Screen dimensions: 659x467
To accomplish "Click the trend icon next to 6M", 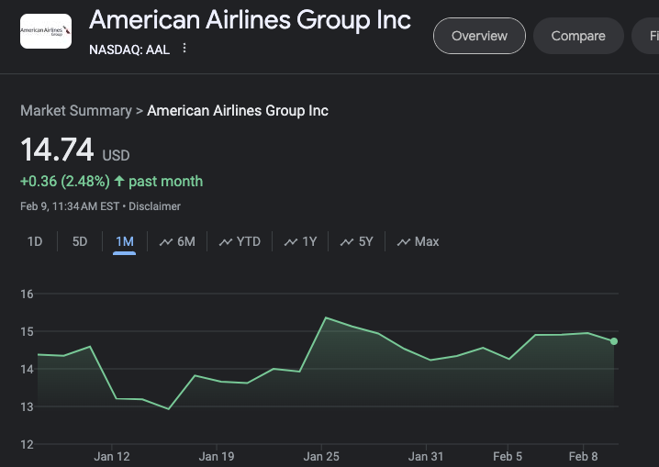I will [166, 242].
